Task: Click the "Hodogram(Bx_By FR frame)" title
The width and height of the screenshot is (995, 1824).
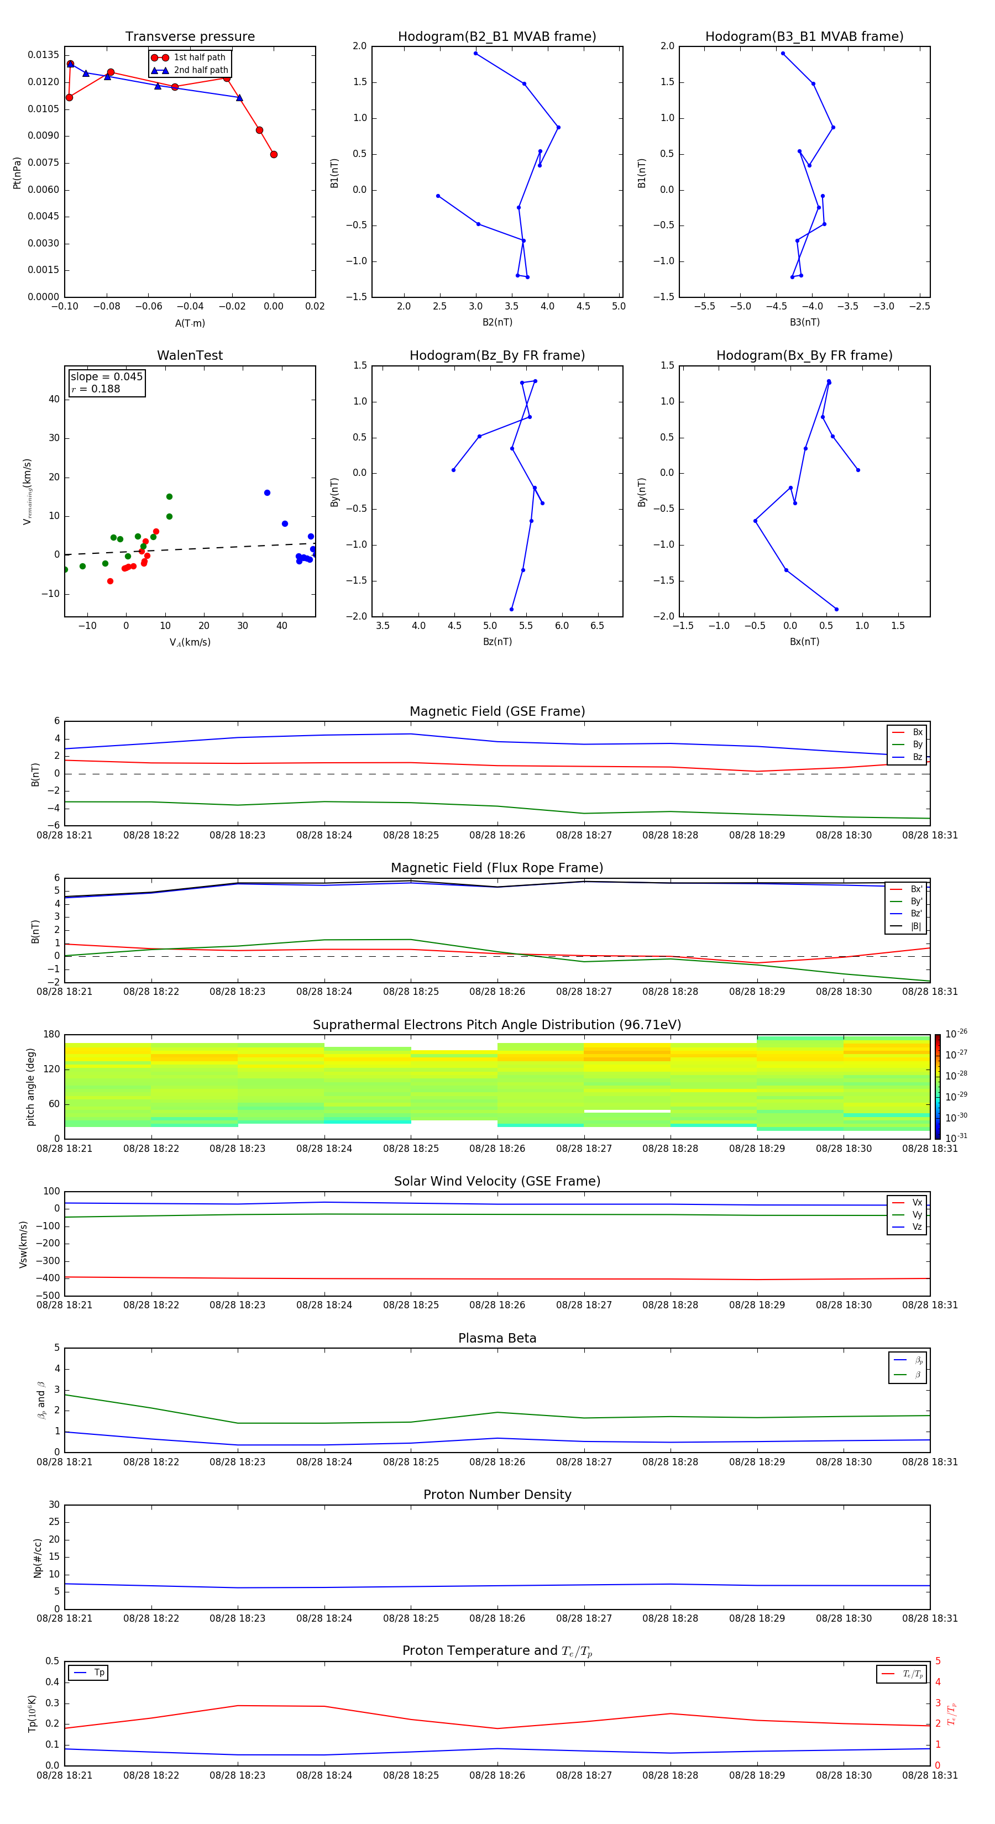Action: [x=804, y=355]
